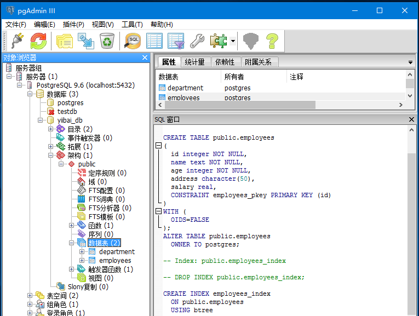
Task: Select FTS分析器 (0) tree item
Action: (x=110, y=208)
